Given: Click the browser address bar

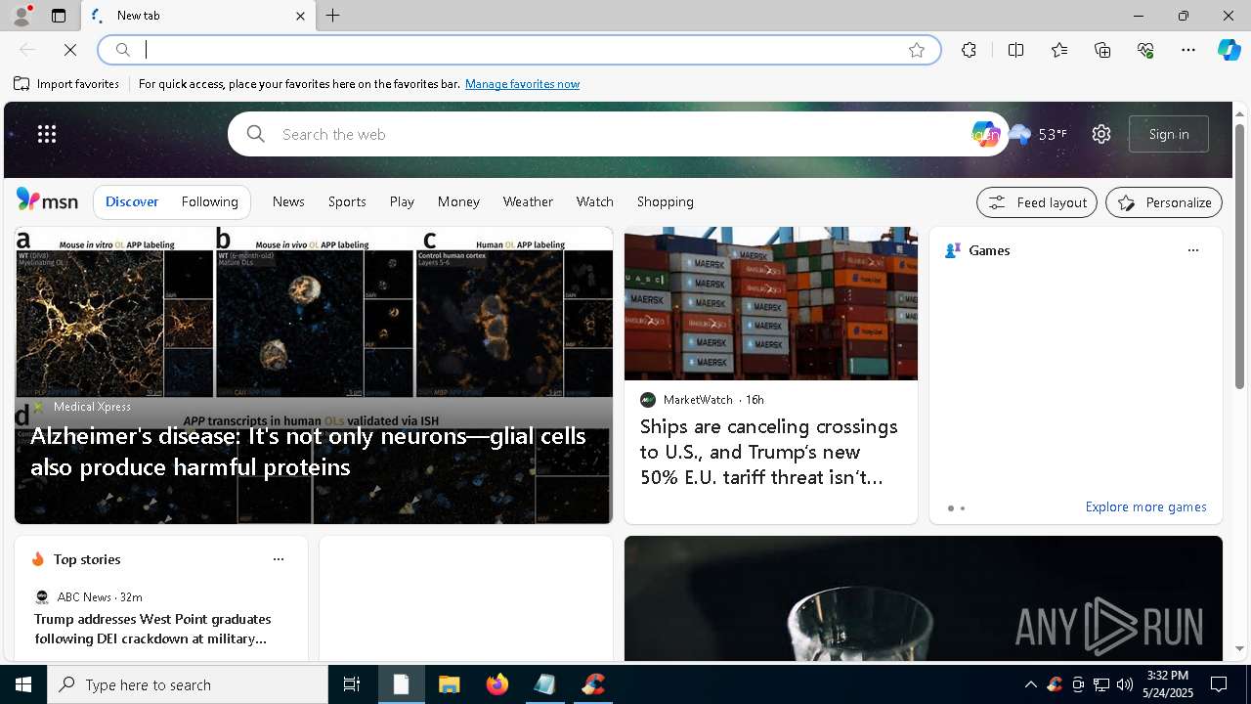Looking at the screenshot, I should coord(518,50).
